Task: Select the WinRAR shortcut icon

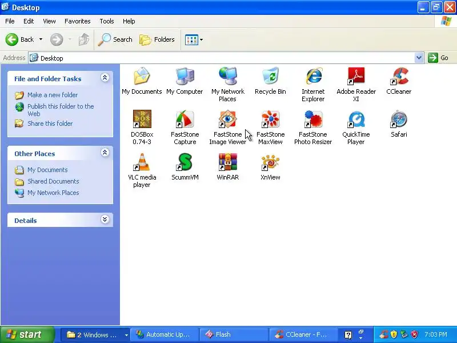Action: pos(227,166)
